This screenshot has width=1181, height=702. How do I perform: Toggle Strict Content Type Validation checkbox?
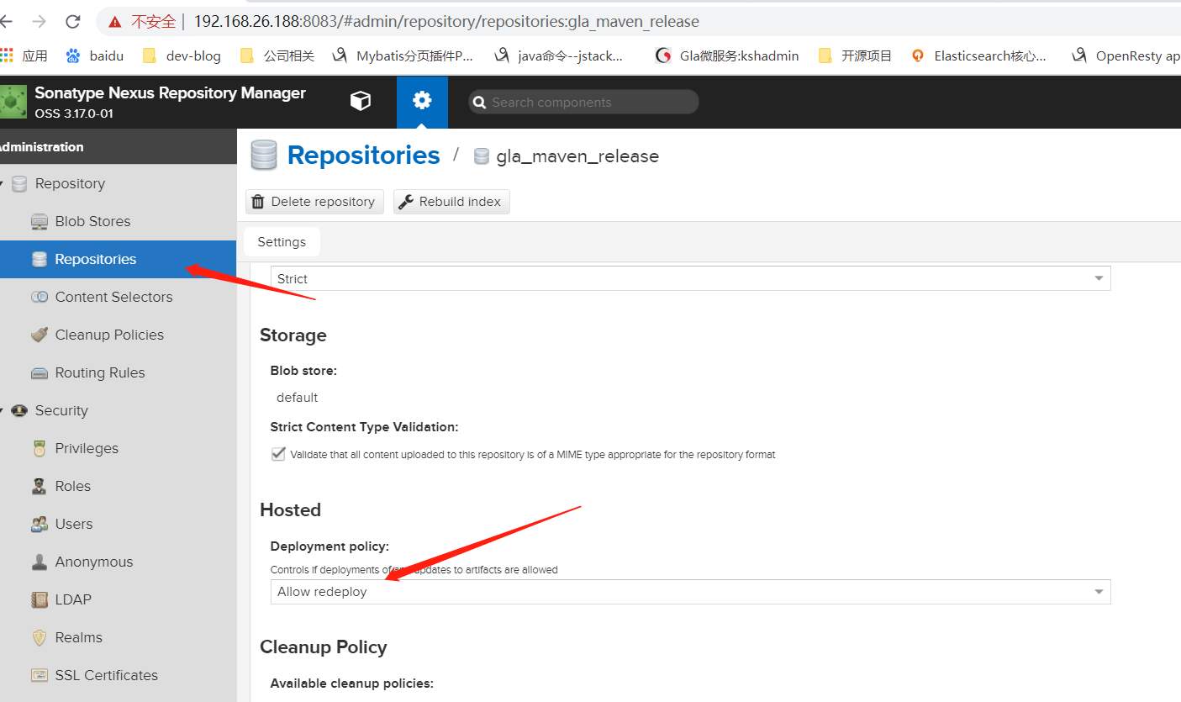click(278, 454)
